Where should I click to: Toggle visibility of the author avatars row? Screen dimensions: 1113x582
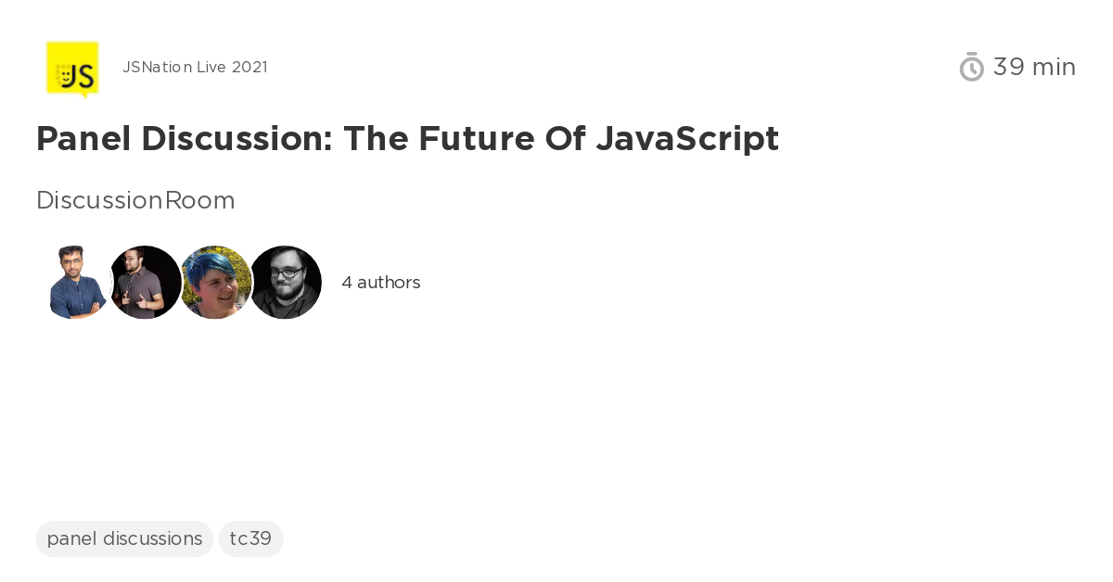pos(181,283)
